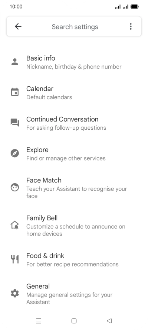The height and width of the screenshot is (330, 148).
Task: Open Calendar default calendars settings
Action: 74,93
